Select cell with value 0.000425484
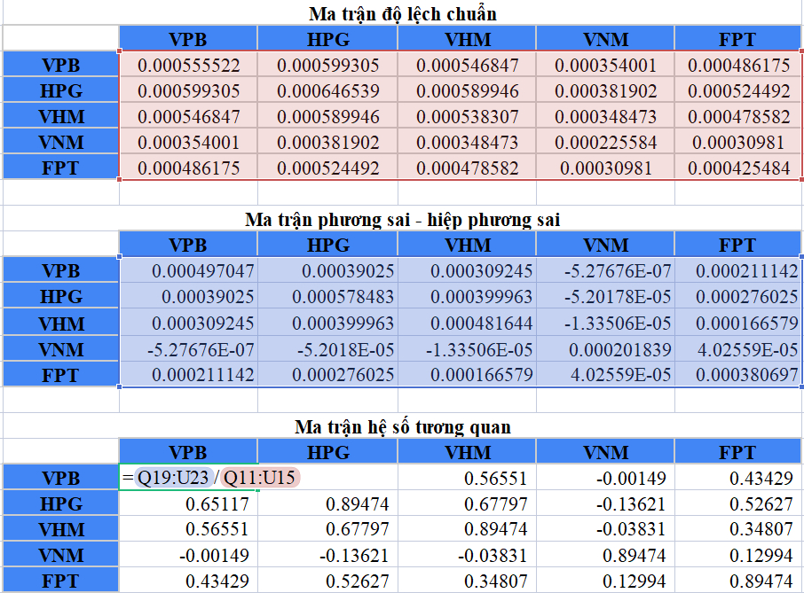 (737, 168)
